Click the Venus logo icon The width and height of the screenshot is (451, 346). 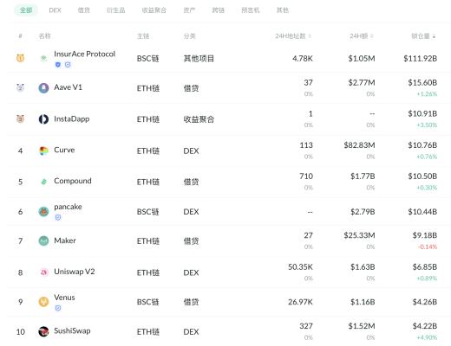(x=43, y=302)
